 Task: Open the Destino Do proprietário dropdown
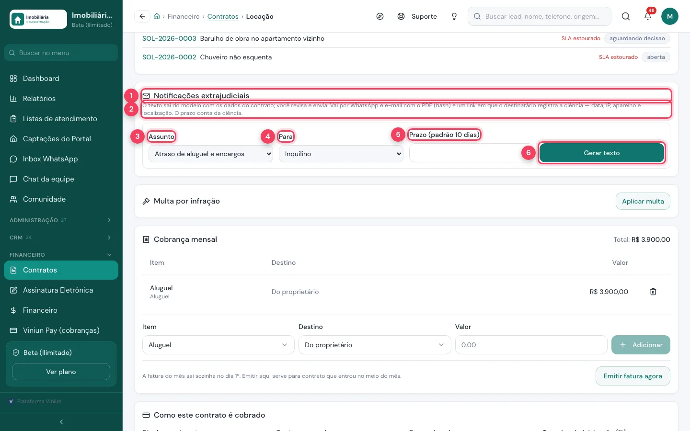[375, 345]
